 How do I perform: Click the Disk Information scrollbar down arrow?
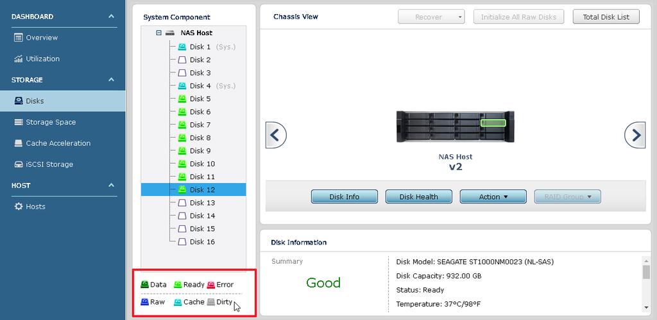[646, 308]
